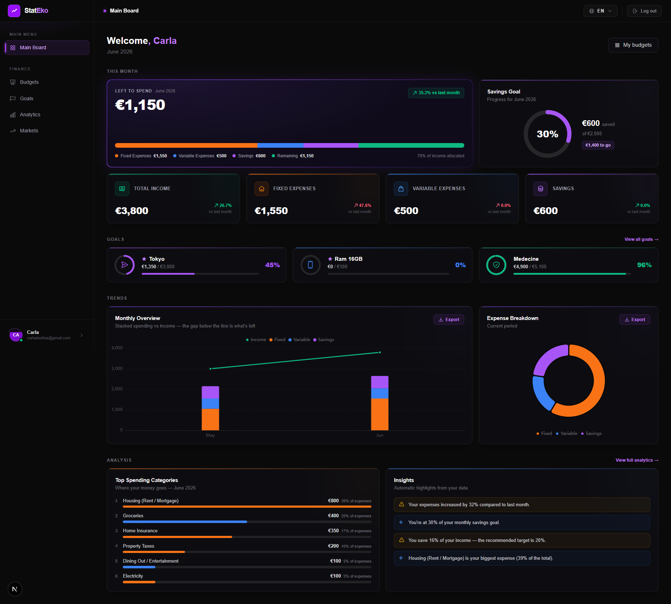
Task: Click the Next.js dev tools icon
Action: click(15, 589)
